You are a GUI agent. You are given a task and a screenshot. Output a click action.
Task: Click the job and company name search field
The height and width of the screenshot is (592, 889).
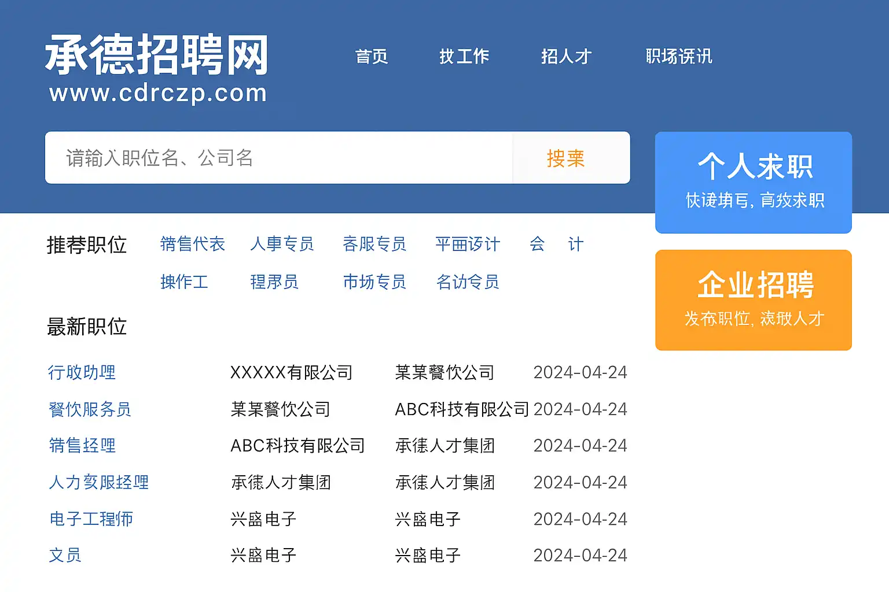coord(279,158)
